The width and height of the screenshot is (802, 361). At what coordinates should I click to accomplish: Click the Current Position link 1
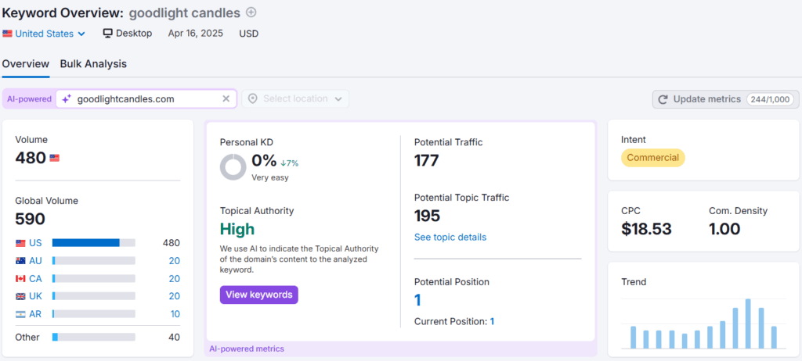pyautogui.click(x=492, y=322)
